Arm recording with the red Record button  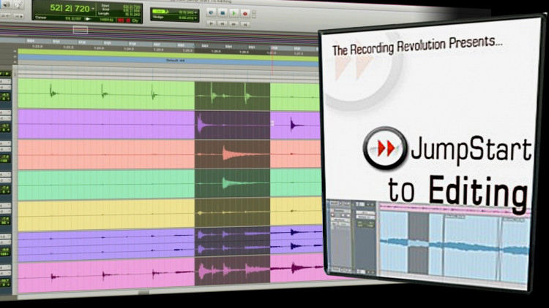tap(245, 14)
